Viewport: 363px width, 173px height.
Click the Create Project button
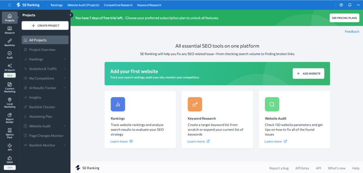click(45, 25)
